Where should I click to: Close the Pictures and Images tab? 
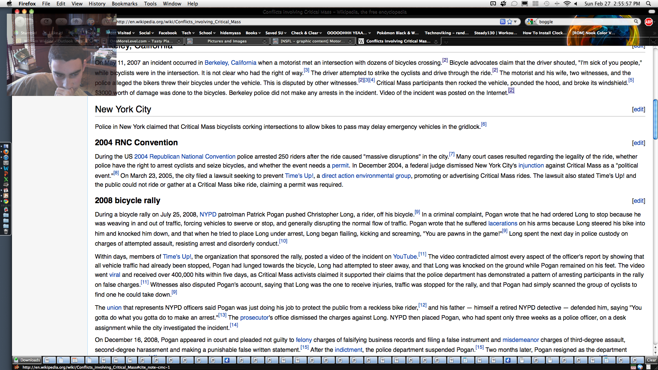point(264,41)
